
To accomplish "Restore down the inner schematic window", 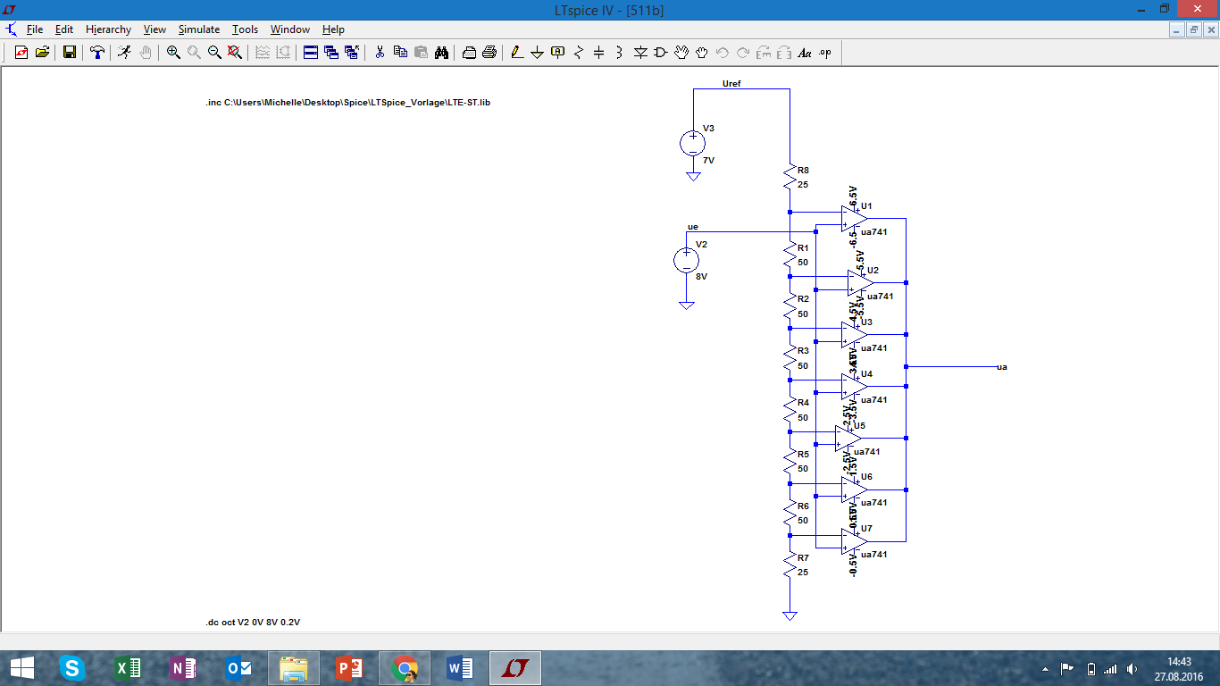I will (1194, 29).
